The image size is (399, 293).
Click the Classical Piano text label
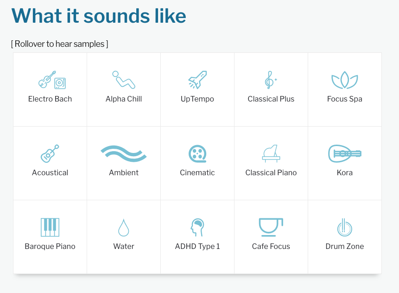tap(271, 172)
